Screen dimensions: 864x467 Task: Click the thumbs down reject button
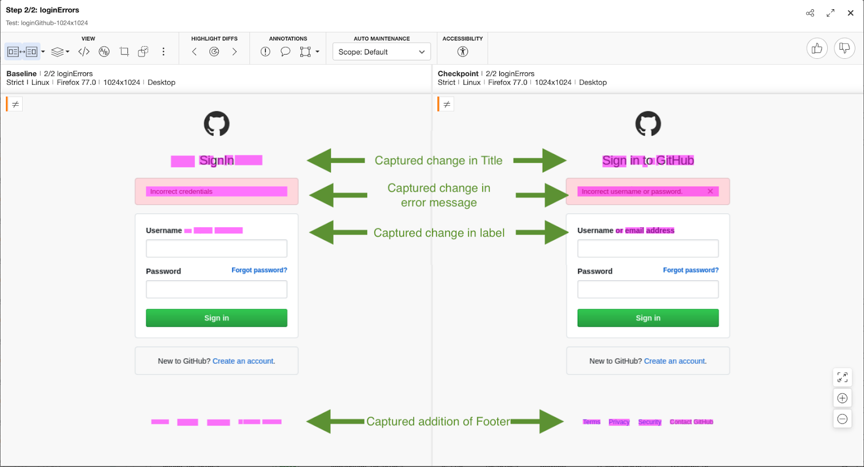tap(845, 49)
